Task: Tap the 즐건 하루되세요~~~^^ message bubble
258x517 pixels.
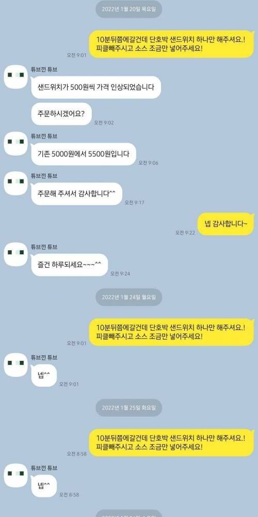Action: (70, 265)
